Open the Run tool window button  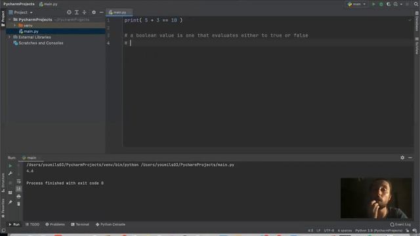pyautogui.click(x=14, y=224)
